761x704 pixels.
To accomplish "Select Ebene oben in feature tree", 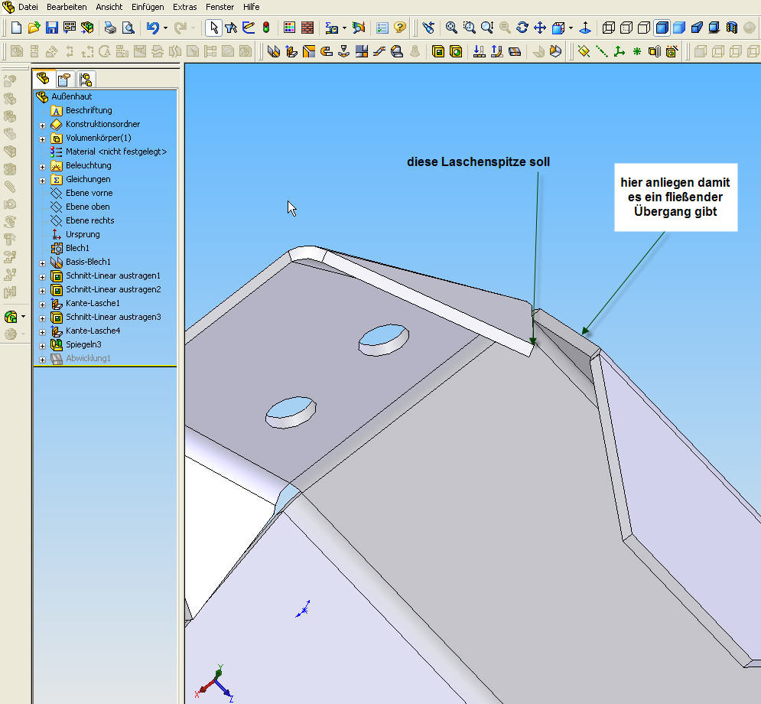I will click(87, 207).
